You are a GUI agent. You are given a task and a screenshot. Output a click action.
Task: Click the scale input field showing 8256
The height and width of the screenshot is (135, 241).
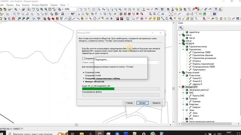click(70, 9)
